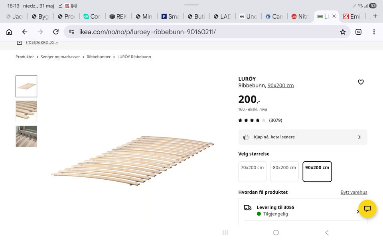Click the Postpakke box icon

[x=19, y=42]
